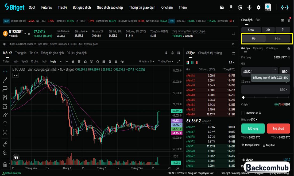Collapse the chart indicator legend
This screenshot has height=176, width=294.
coord(16,75)
